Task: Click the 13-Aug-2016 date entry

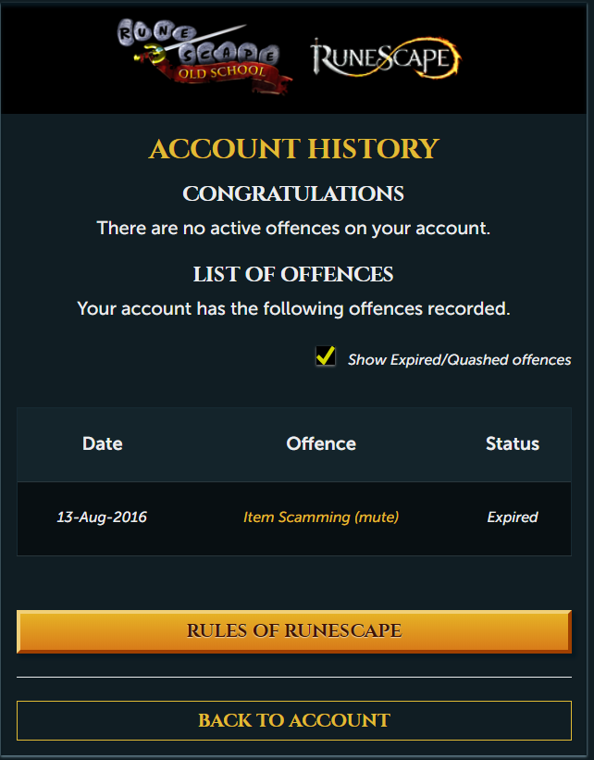Action: click(102, 517)
